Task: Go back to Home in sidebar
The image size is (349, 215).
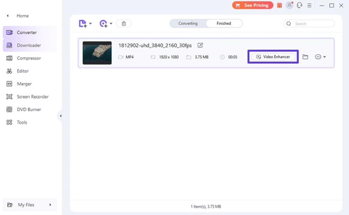Action: pyautogui.click(x=23, y=16)
